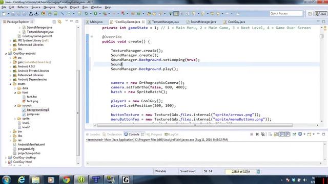The width and height of the screenshot is (328, 184).
Task: Click the Run External Tools toolbar icon
Action: coord(105,14)
